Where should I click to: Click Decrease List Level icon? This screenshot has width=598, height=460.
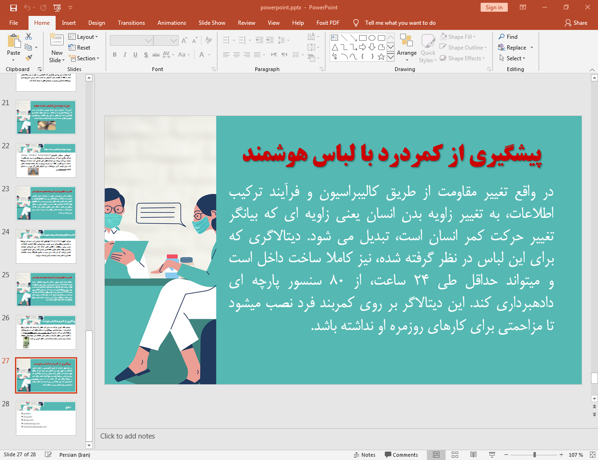[259, 41]
